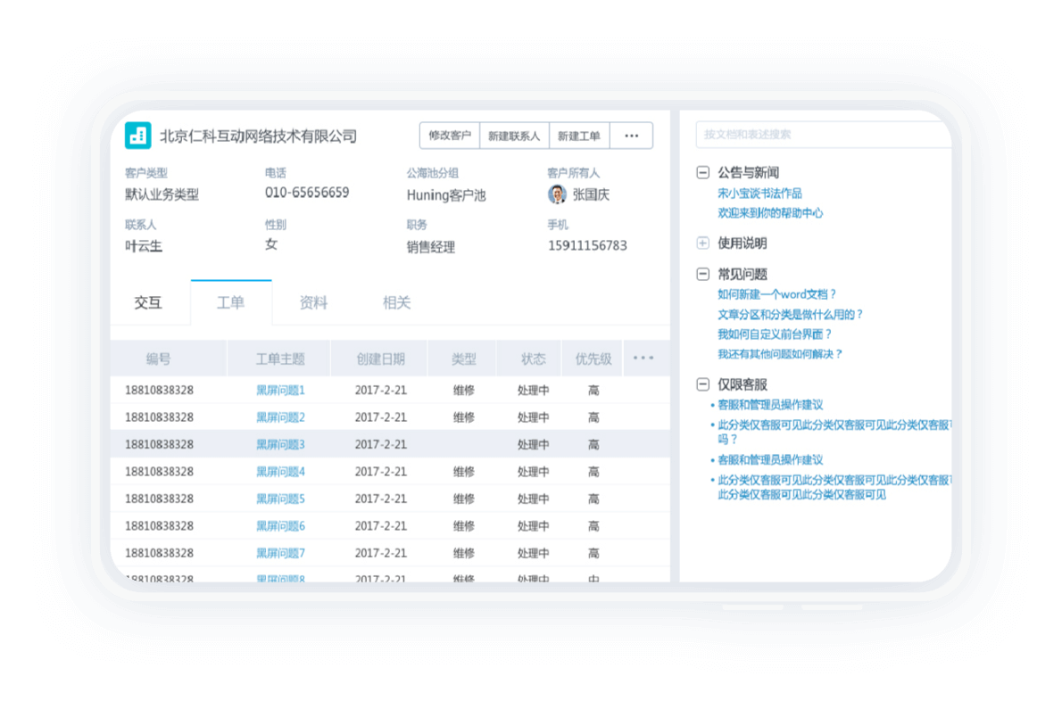The width and height of the screenshot is (1062, 701).
Task: Sort by the 优先级 column header
Action: 593,359
